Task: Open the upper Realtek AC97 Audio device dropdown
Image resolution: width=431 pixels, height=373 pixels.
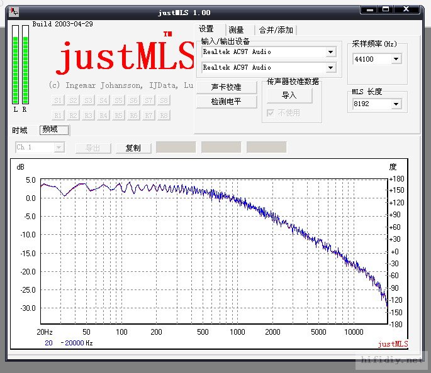Action: click(331, 52)
